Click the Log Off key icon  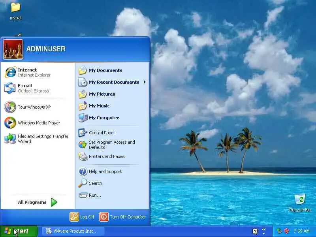tap(74, 217)
